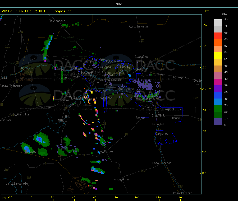This screenshot has height=201, width=238.
Task: Click the A_Villanueva map label
Action: (x=138, y=26)
